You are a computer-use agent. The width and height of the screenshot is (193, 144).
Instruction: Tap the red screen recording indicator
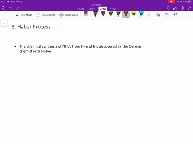(x=171, y=2)
